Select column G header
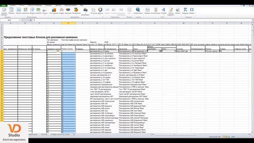254x143 pixels. pos(97,23)
